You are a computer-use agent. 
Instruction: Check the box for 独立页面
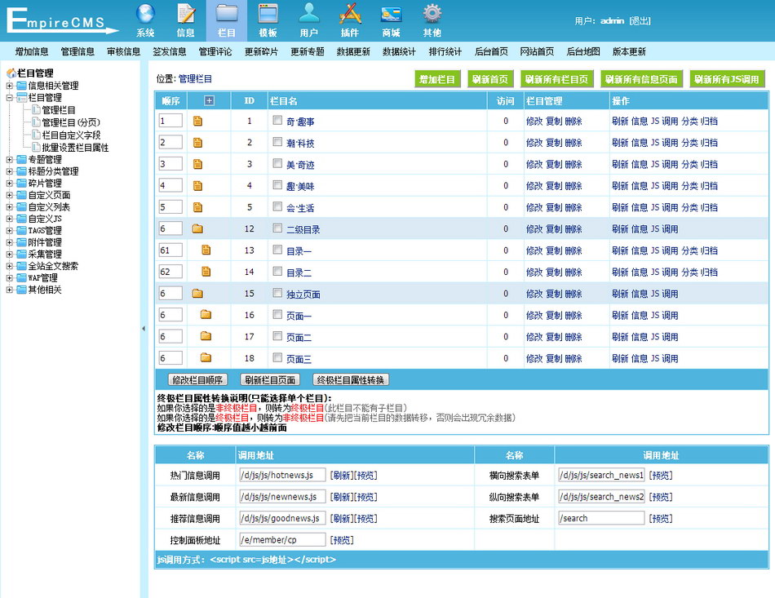click(x=277, y=293)
